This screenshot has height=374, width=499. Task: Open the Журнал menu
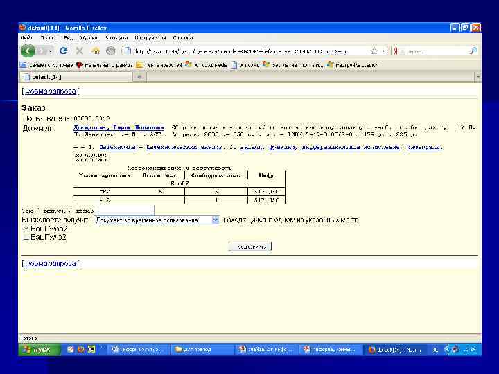coord(89,37)
